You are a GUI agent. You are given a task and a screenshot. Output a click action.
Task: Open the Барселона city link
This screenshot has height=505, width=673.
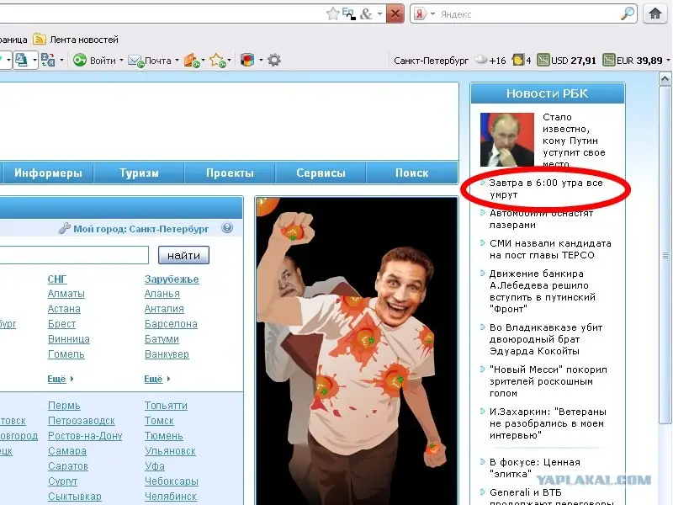coord(171,324)
